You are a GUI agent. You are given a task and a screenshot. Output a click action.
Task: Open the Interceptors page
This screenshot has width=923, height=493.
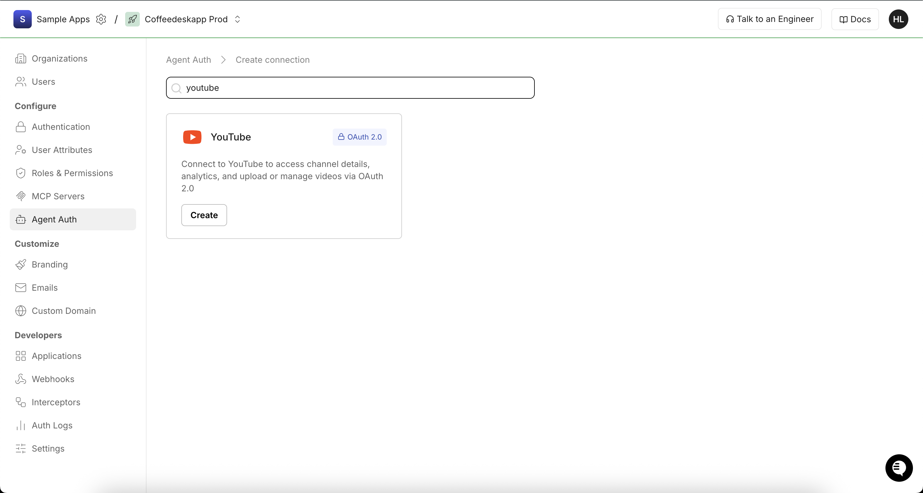(56, 402)
